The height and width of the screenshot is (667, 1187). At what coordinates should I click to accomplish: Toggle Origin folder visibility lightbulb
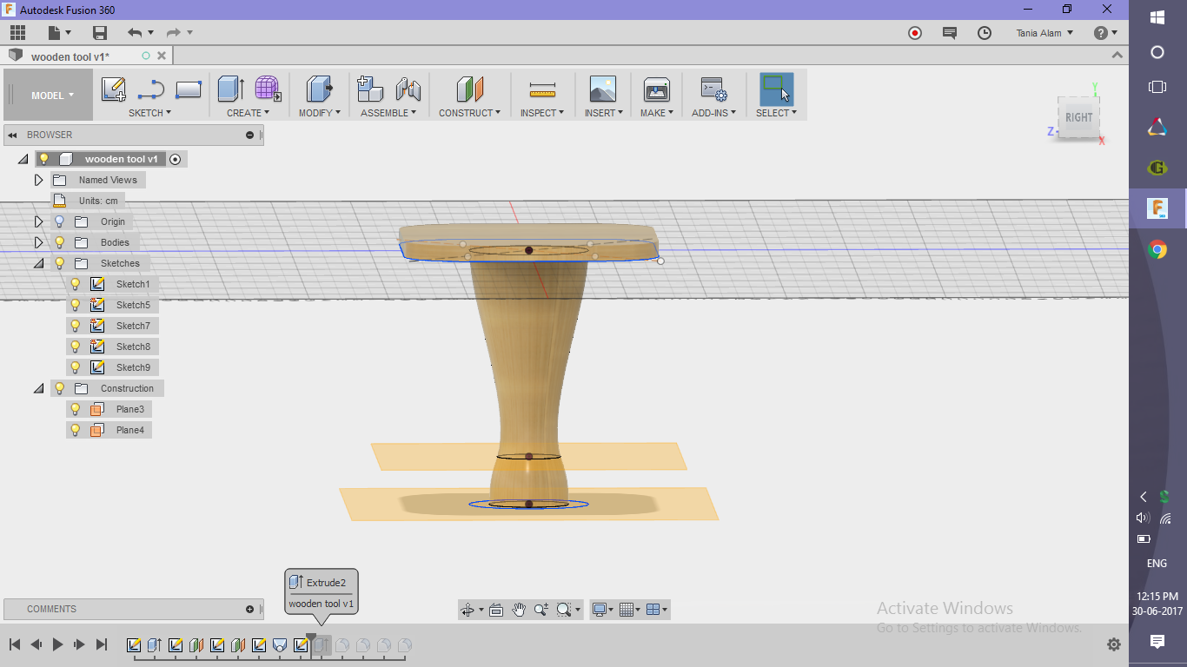[x=60, y=221]
